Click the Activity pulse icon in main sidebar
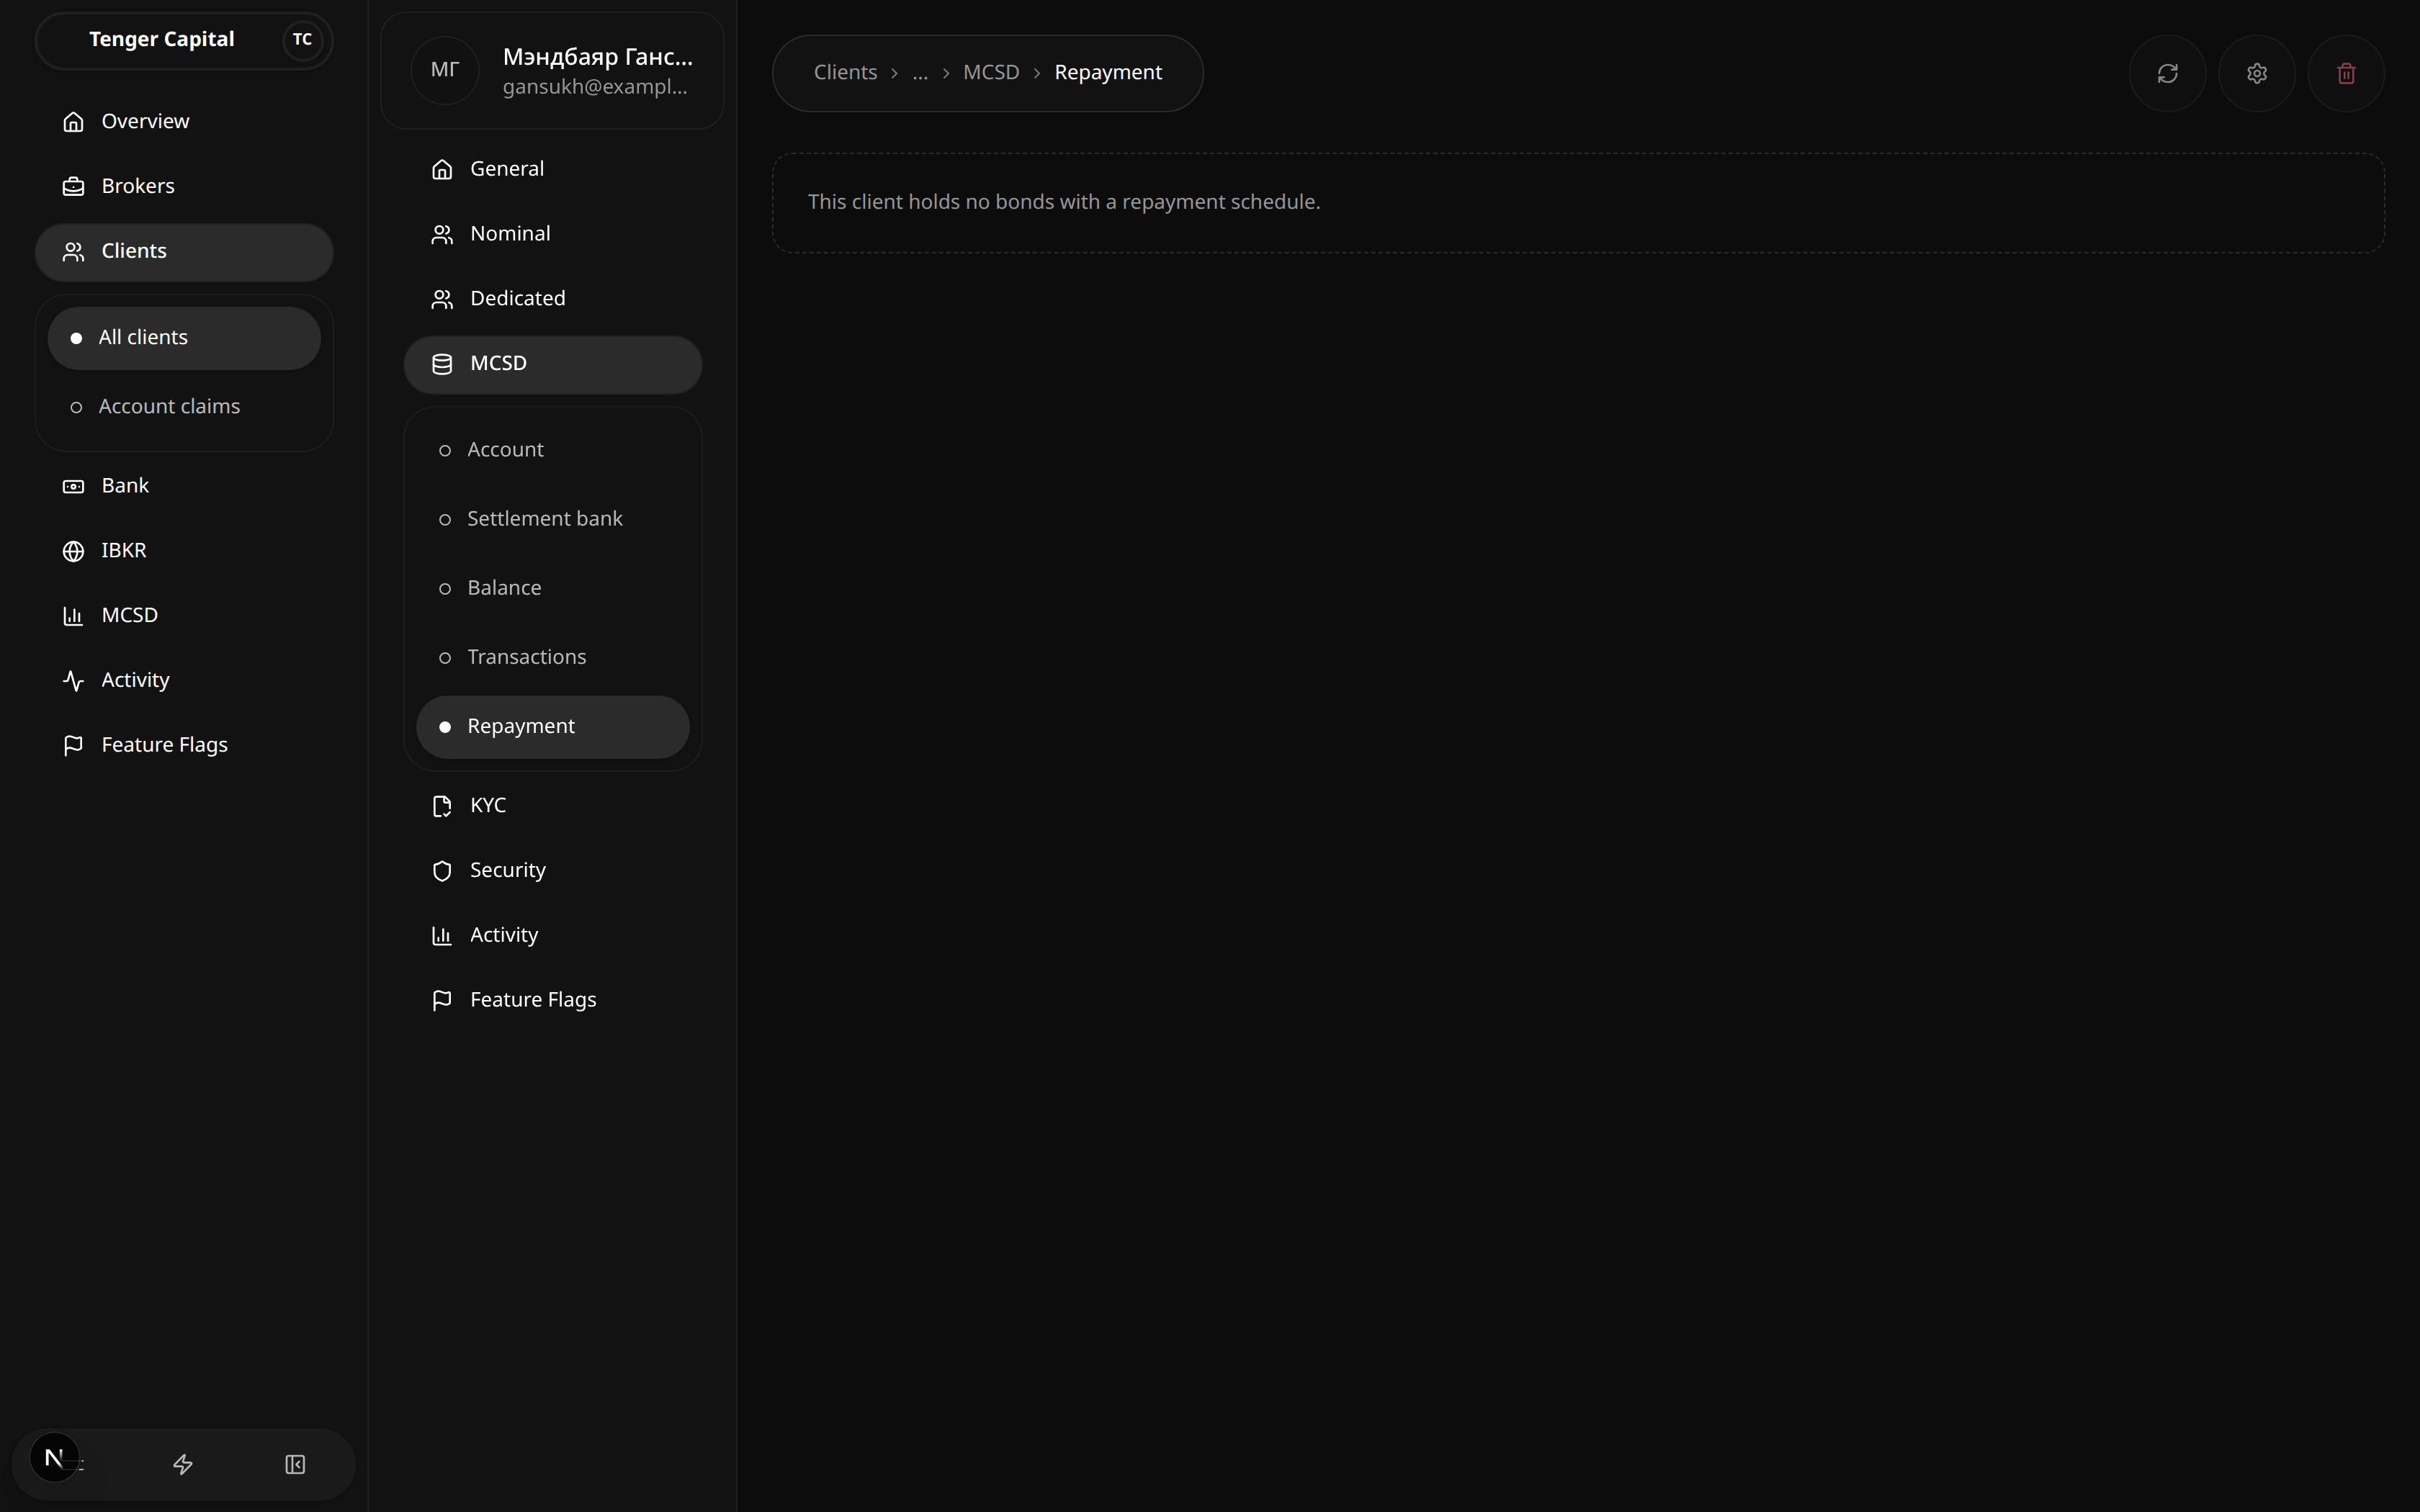Viewport: 2420px width, 1512px height. coord(73,681)
